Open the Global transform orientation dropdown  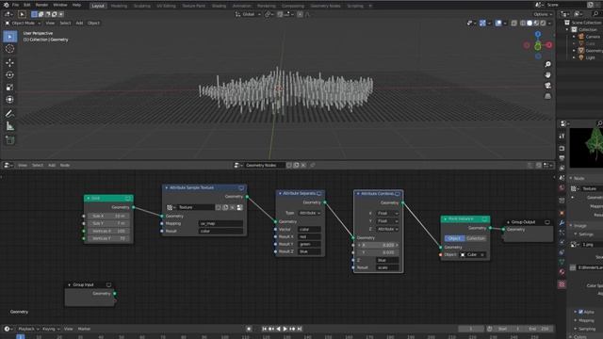click(x=248, y=14)
